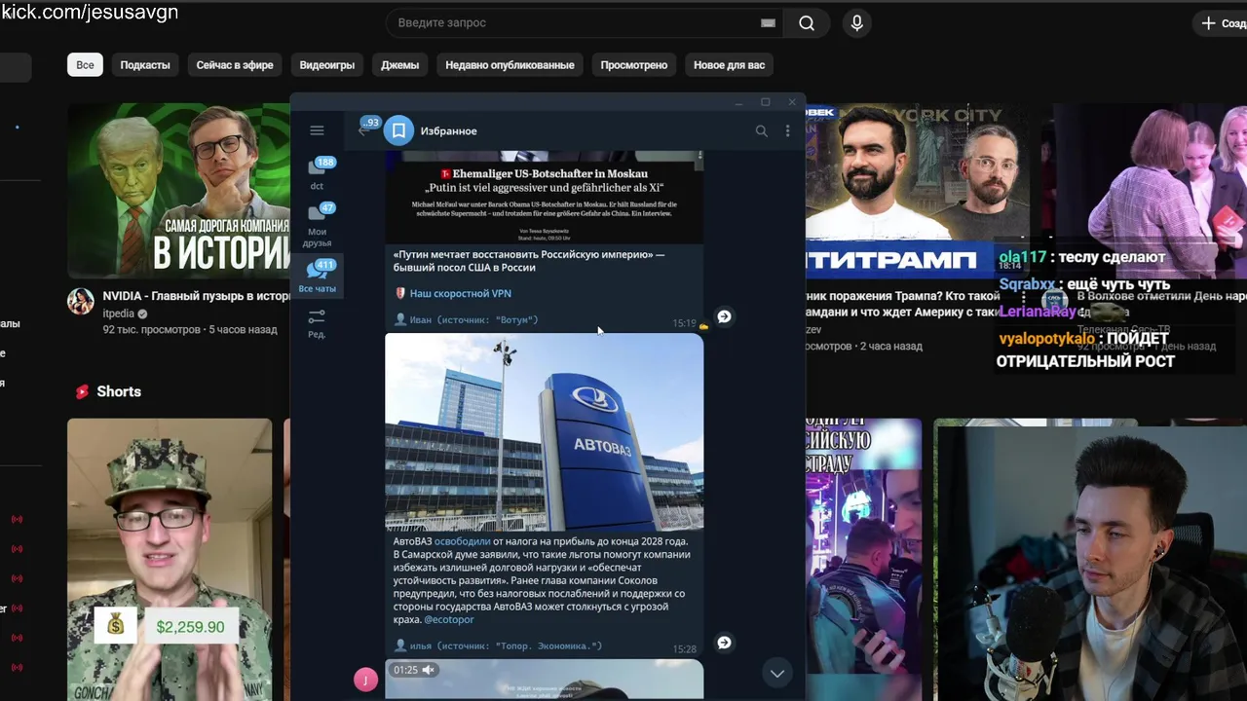The width and height of the screenshot is (1247, 701).
Task: Open the itpedia channel name link
Action: (119, 314)
